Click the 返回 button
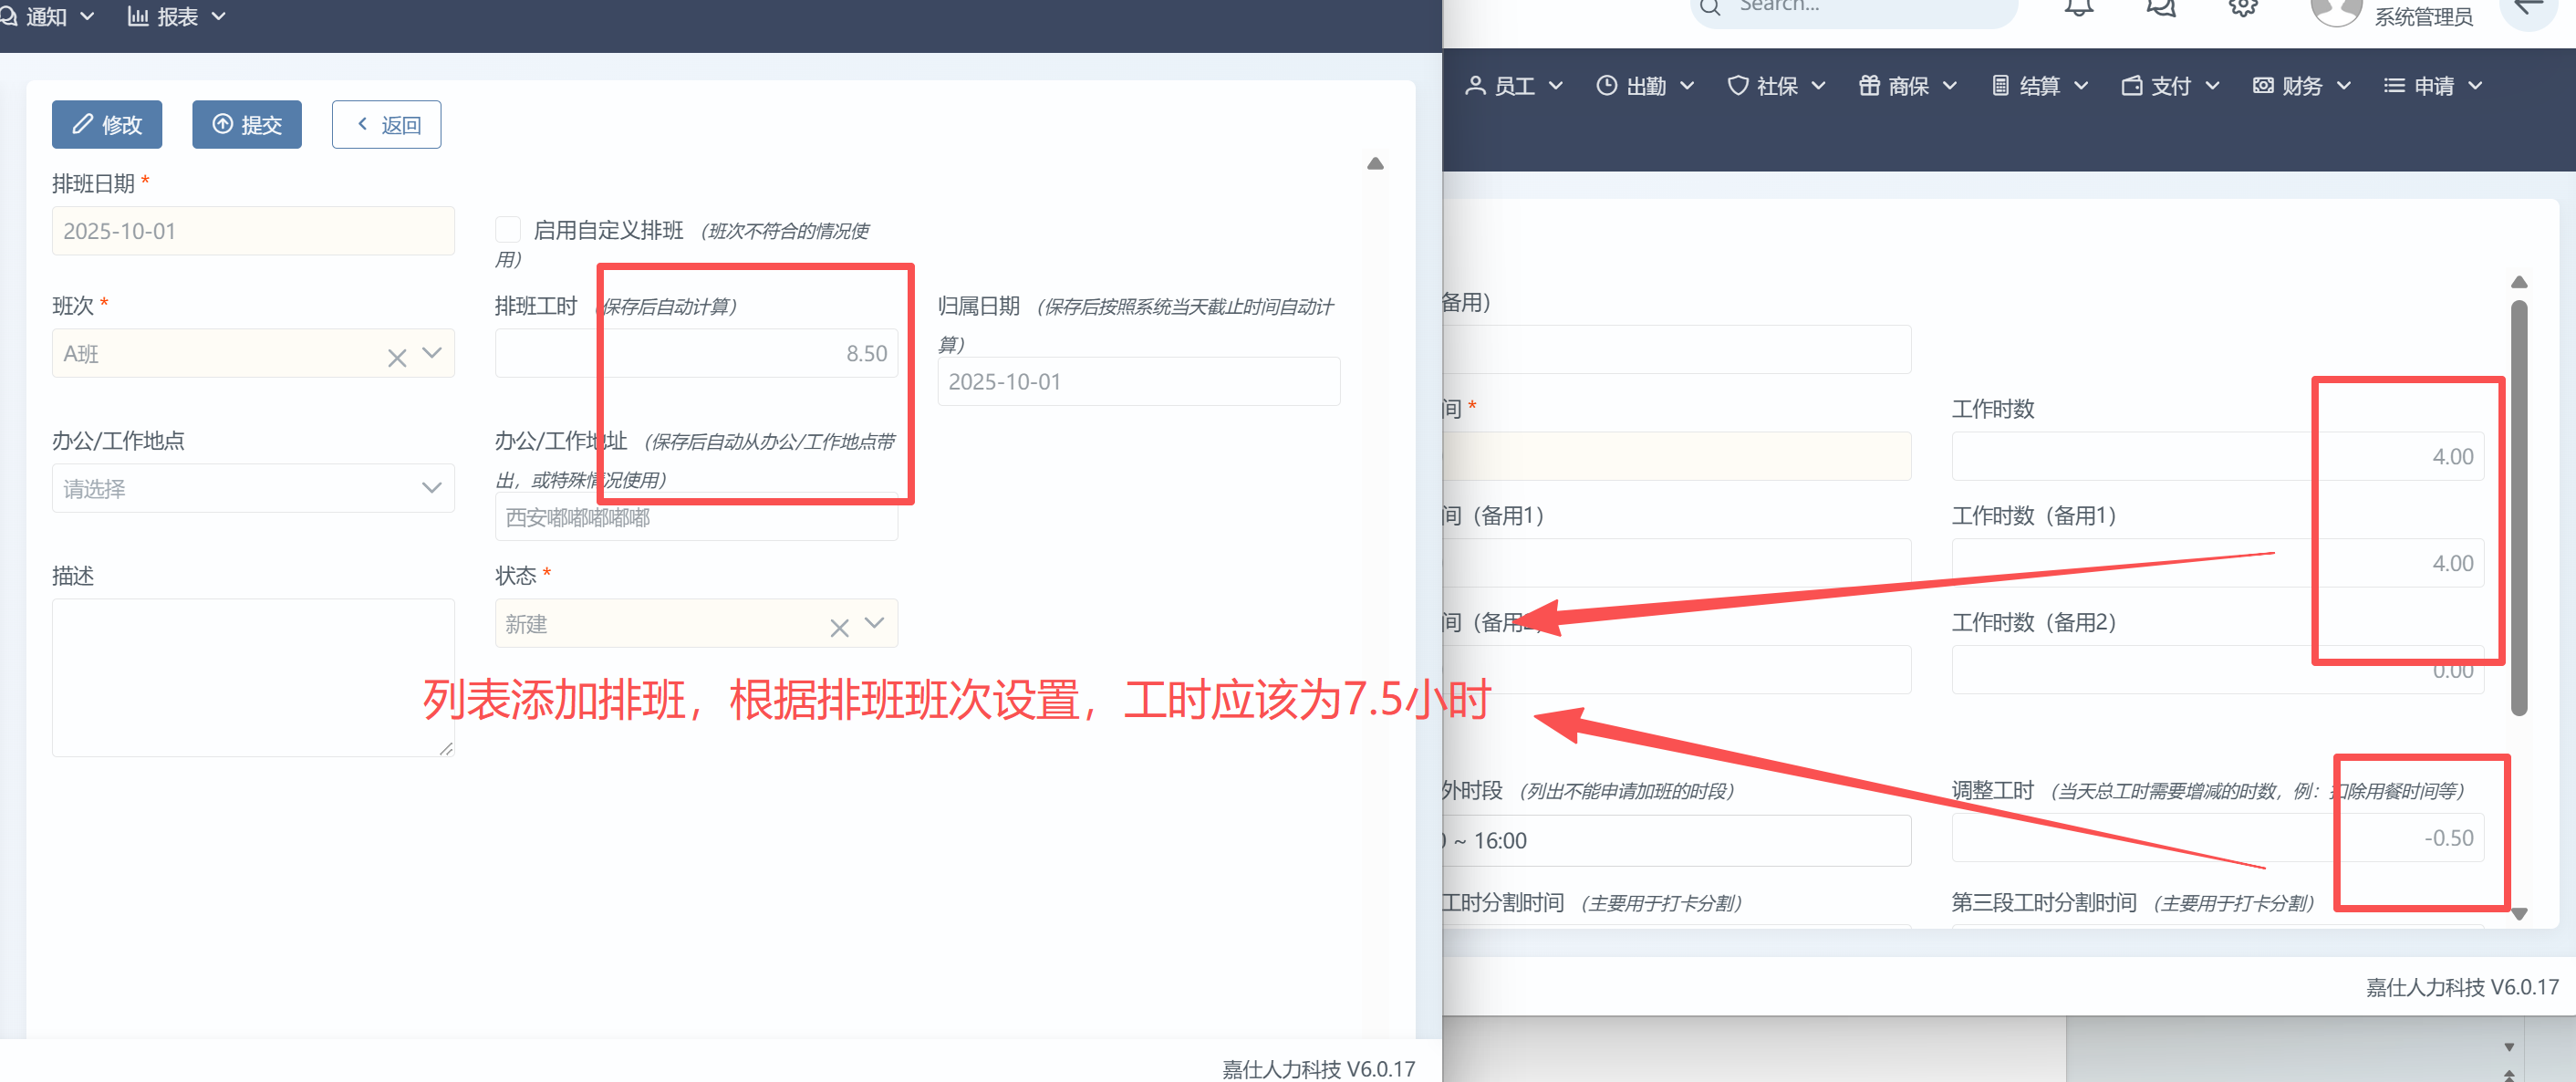This screenshot has width=2576, height=1082. pos(386,125)
